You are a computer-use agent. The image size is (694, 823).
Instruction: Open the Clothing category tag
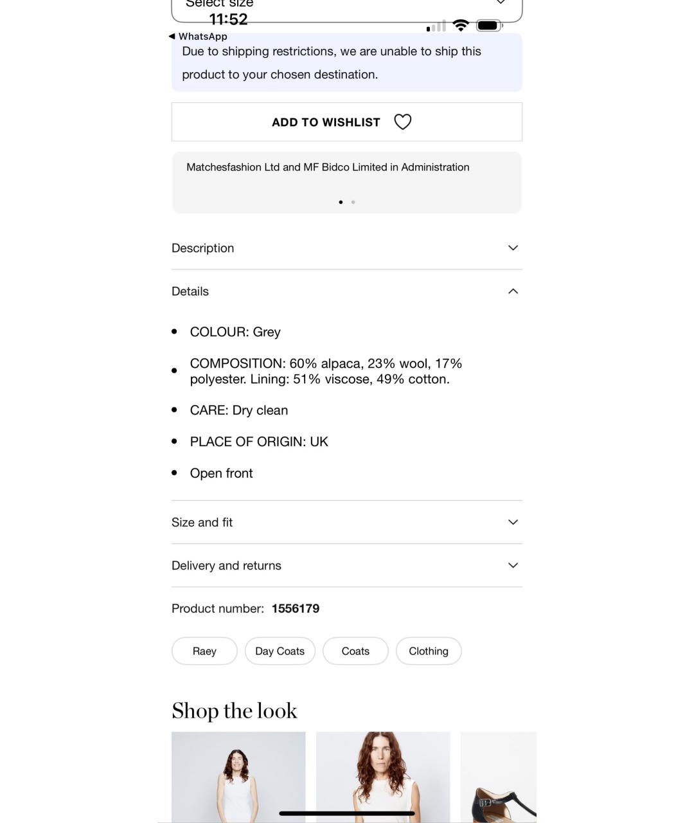point(429,651)
